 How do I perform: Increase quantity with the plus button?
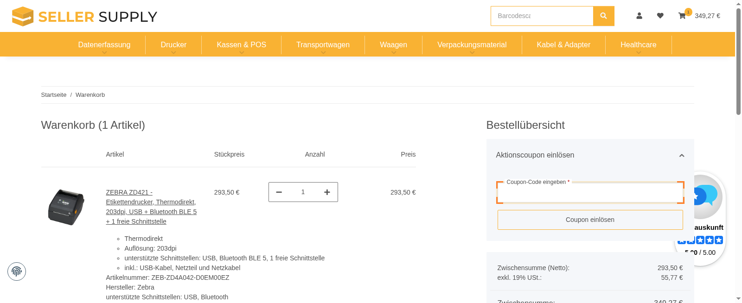pyautogui.click(x=327, y=192)
